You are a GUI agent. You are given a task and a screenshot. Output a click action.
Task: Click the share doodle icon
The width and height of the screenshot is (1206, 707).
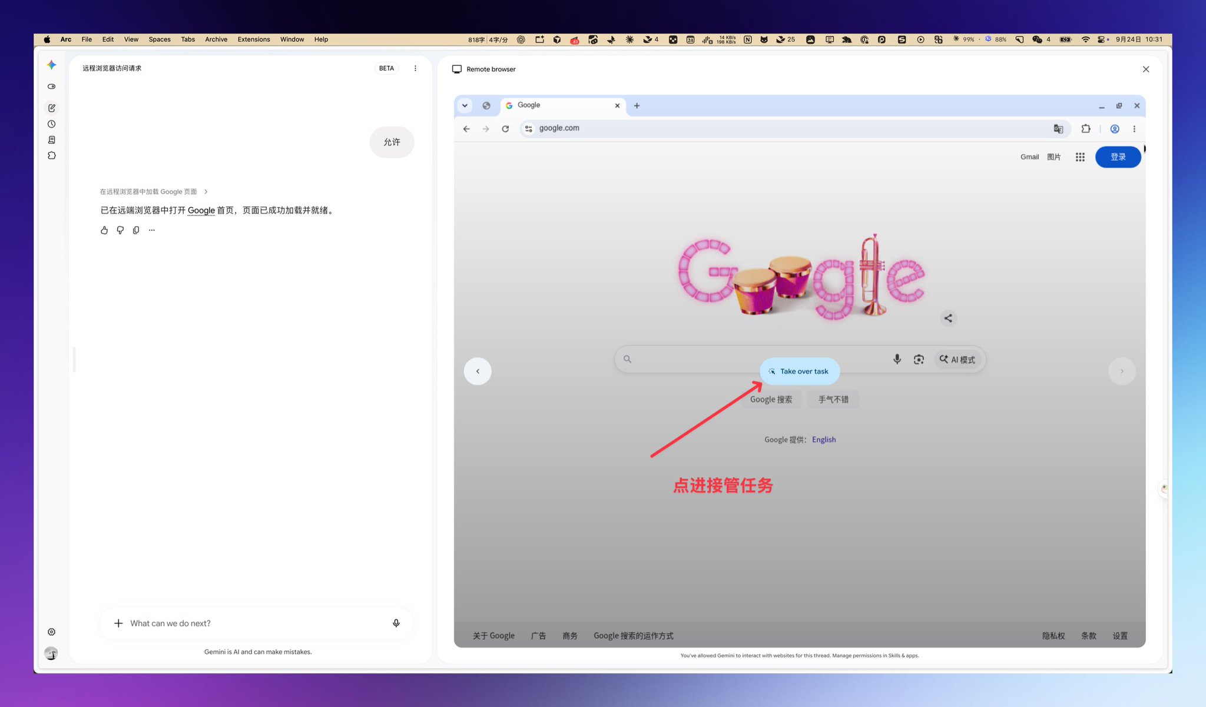[948, 318]
